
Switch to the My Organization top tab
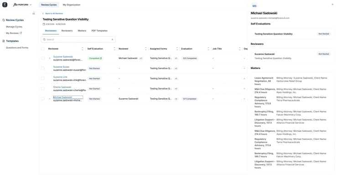point(72,5)
